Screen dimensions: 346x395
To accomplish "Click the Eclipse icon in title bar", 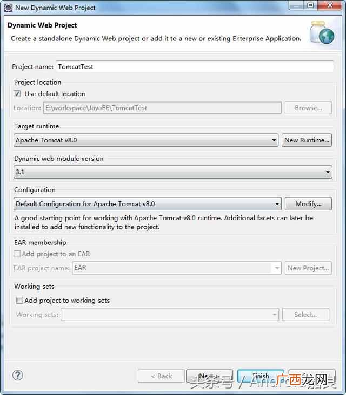I will [8, 8].
